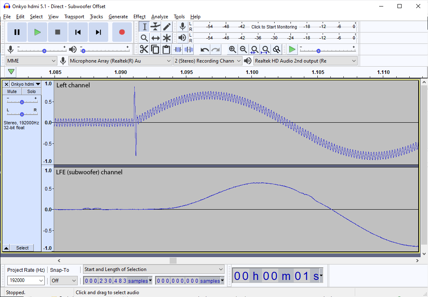Zoom Out on the waveform
The width and height of the screenshot is (428, 297).
pos(243,49)
